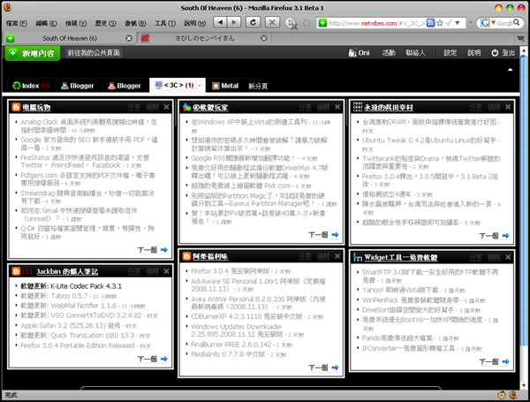This screenshot has width=530, height=402.
Task: Click 活動 in the Netvibes top bar
Action: (x=389, y=53)
